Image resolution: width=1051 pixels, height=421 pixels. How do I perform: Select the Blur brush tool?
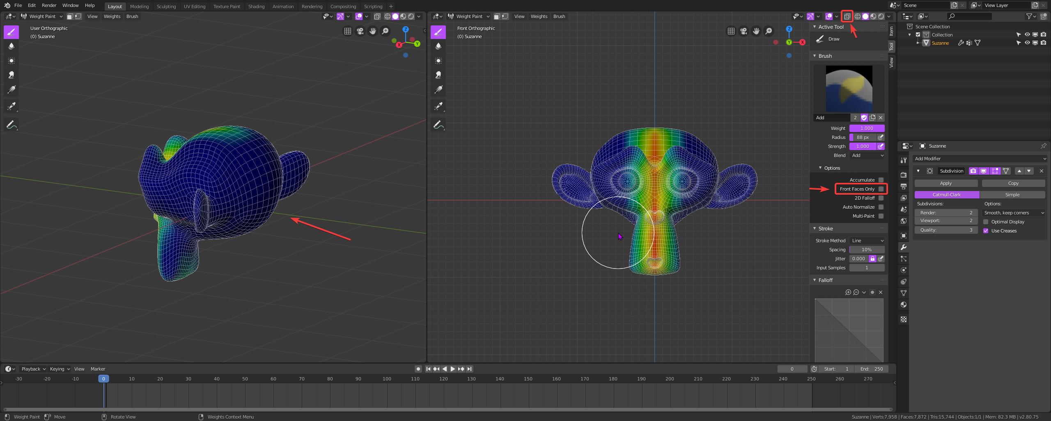pyautogui.click(x=11, y=46)
